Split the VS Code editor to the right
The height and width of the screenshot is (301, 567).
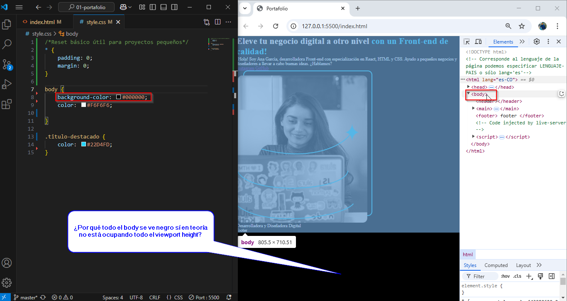[x=218, y=22]
